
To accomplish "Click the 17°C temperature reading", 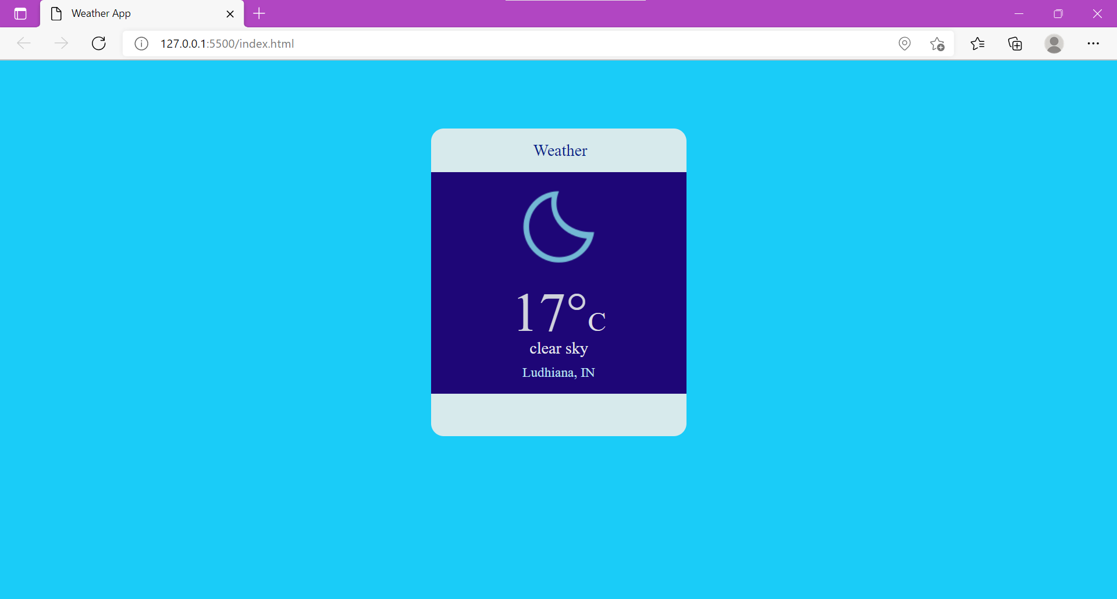I will click(x=561, y=313).
